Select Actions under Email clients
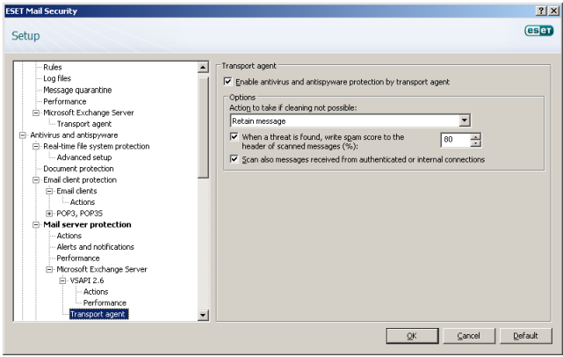 click(83, 202)
